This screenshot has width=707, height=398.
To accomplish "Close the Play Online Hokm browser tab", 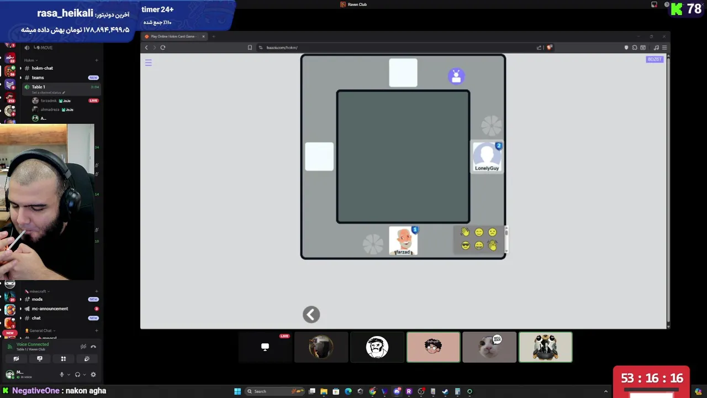I will coord(203,36).
